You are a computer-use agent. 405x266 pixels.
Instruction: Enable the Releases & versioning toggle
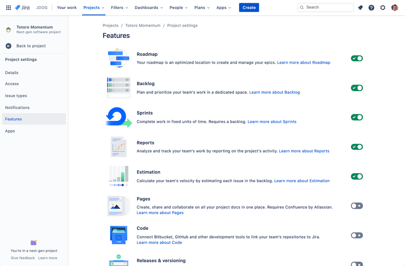357,264
